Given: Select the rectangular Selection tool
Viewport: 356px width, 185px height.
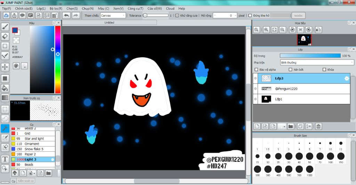Looking at the screenshot, I should point(5,109).
